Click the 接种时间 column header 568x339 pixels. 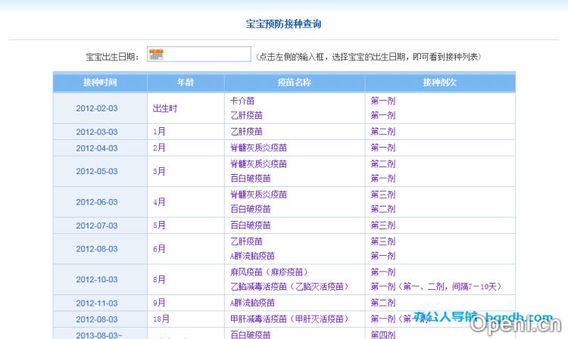pos(100,82)
